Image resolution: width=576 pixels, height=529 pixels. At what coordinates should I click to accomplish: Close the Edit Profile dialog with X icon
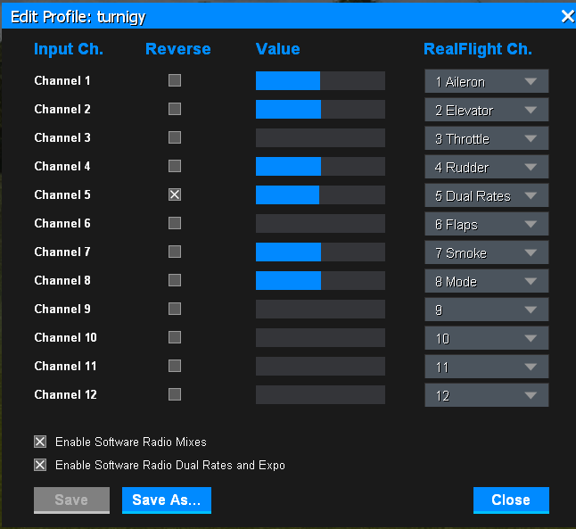click(x=568, y=16)
